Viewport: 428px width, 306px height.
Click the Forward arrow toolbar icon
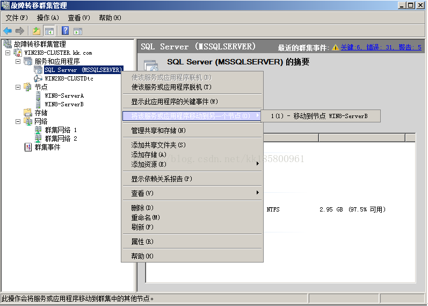pyautogui.click(x=20, y=31)
